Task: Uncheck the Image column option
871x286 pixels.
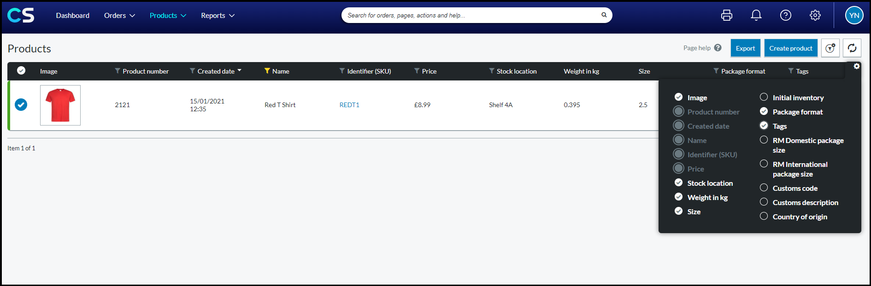Action: [678, 97]
